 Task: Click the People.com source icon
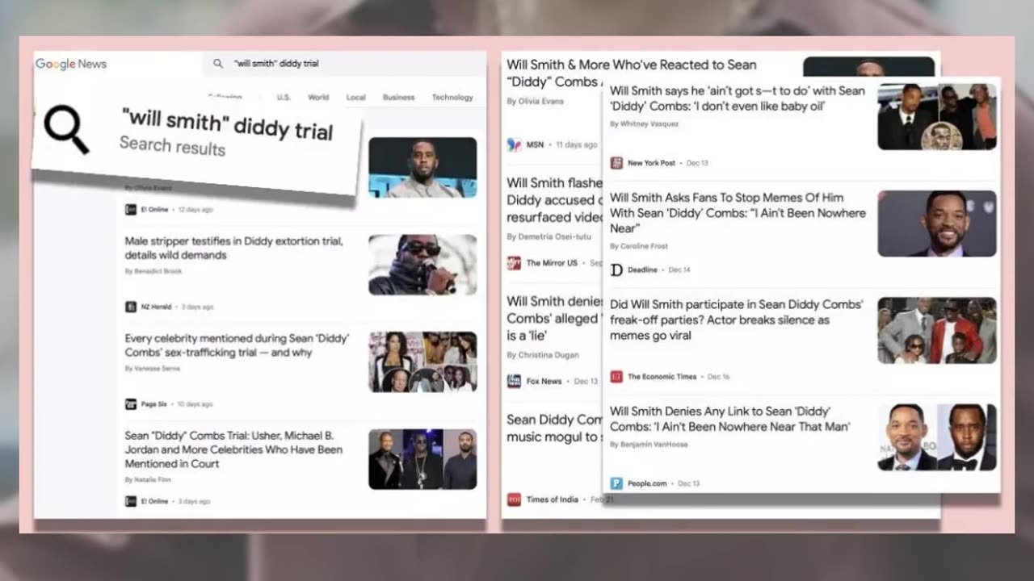coord(616,483)
